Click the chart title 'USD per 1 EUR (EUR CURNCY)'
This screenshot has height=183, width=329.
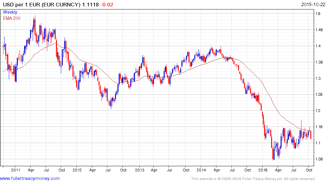tap(42, 5)
